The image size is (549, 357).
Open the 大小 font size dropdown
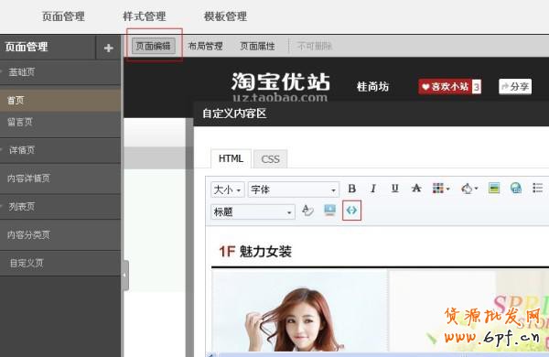(228, 189)
